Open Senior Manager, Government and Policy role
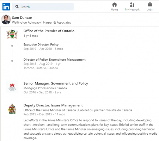159x141 pixels. click(56, 84)
